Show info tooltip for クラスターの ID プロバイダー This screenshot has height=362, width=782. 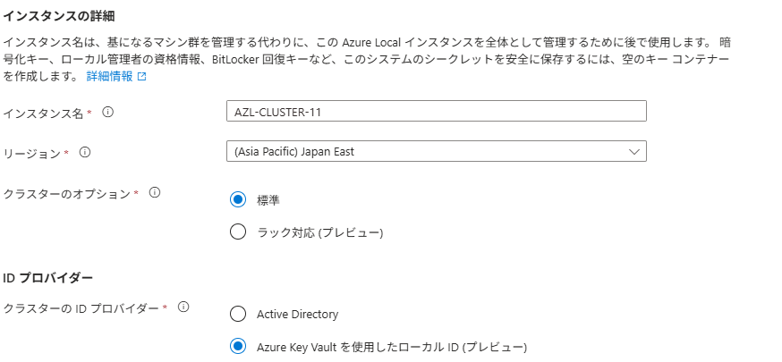click(183, 307)
